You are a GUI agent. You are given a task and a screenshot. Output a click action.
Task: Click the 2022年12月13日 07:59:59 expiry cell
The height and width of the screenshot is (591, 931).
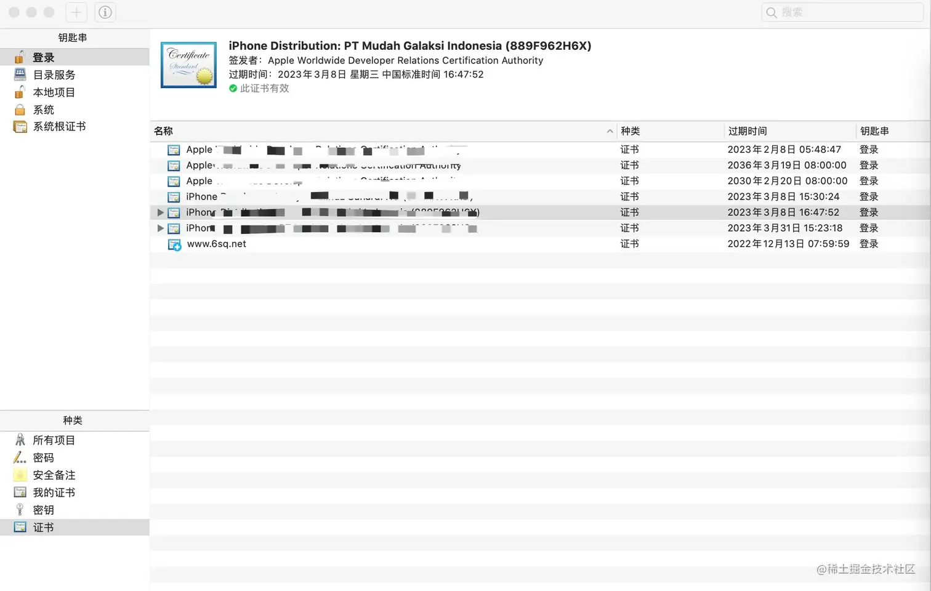pyautogui.click(x=788, y=244)
